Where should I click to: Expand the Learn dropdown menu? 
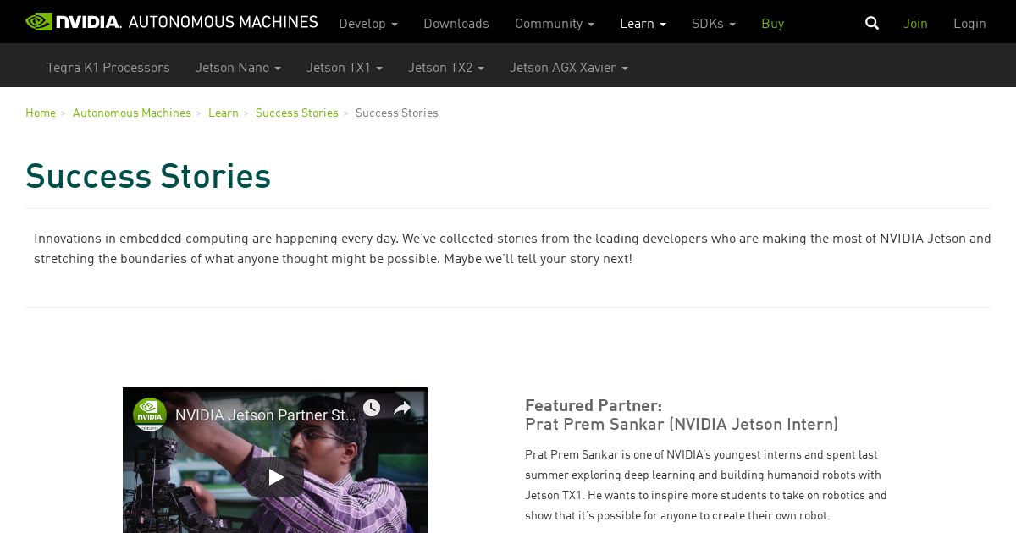[x=643, y=24]
